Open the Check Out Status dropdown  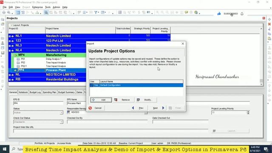click(61, 122)
